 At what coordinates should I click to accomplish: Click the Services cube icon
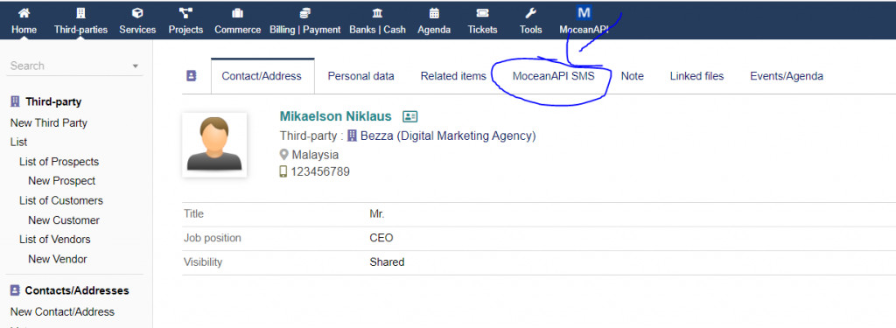[137, 12]
